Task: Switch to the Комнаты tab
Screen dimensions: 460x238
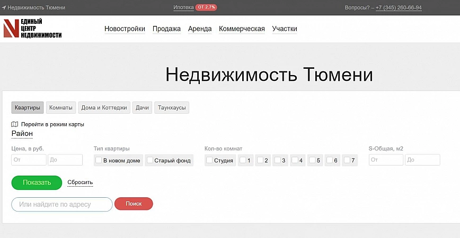Action: (x=61, y=108)
